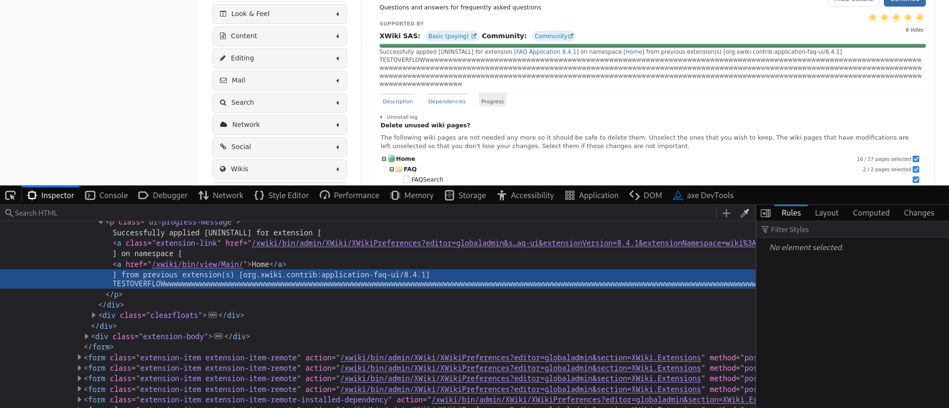Screen dimensions: 949x408
Task: Click the green uninstall progress bar
Action: point(652,46)
